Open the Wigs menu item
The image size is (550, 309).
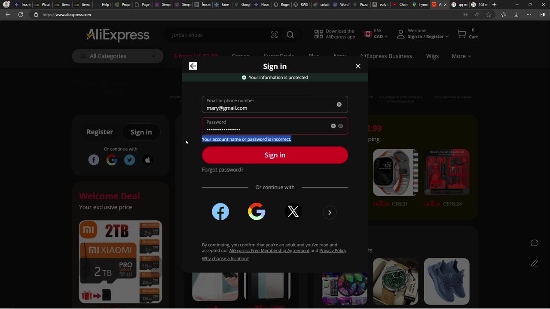432,56
